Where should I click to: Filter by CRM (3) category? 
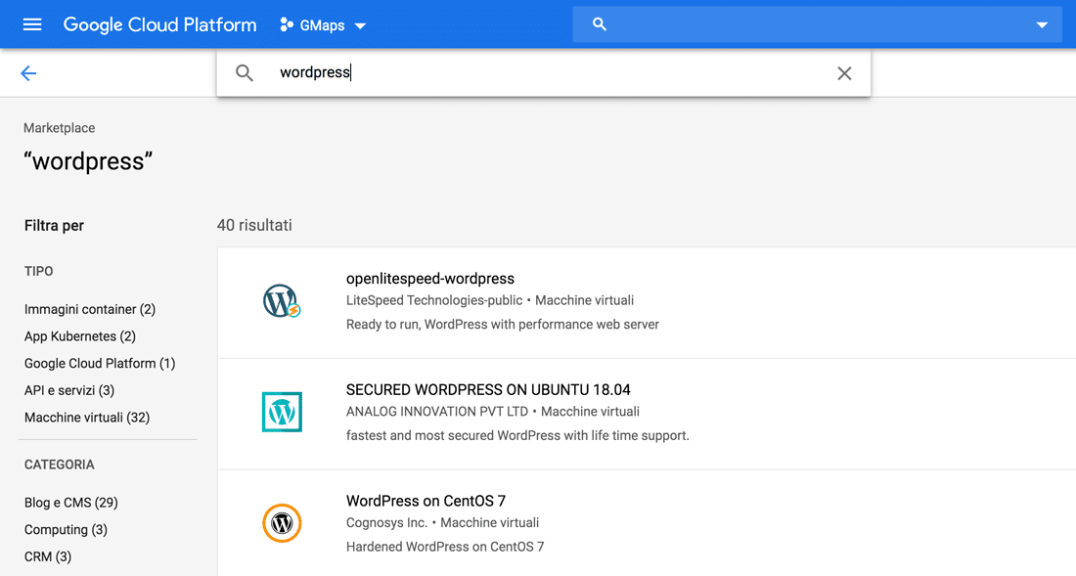[x=48, y=556]
